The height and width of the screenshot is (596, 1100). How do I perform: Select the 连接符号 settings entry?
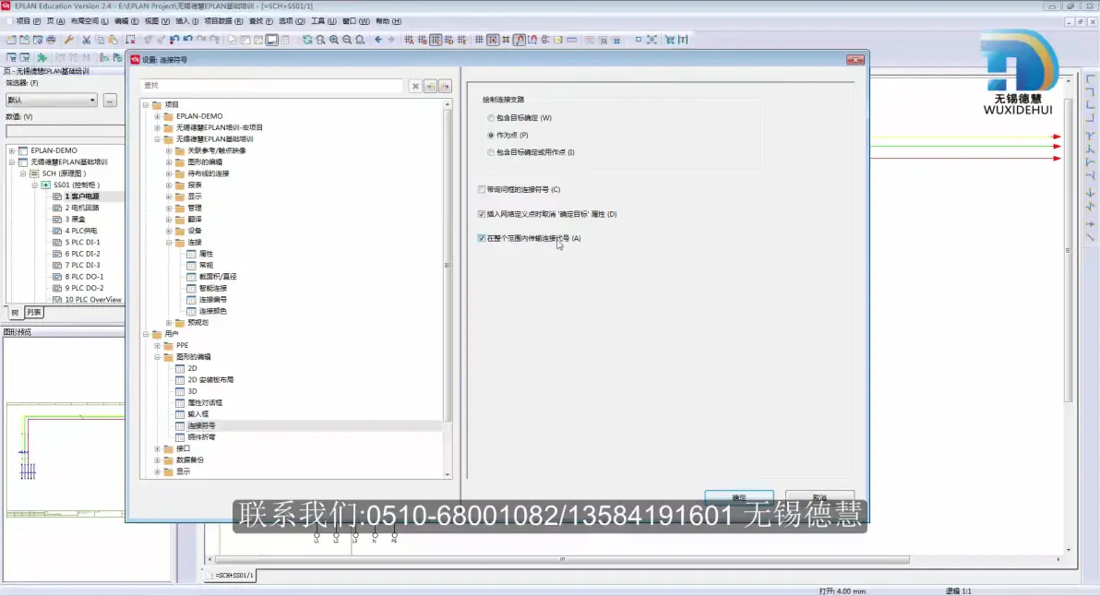[x=201, y=425]
